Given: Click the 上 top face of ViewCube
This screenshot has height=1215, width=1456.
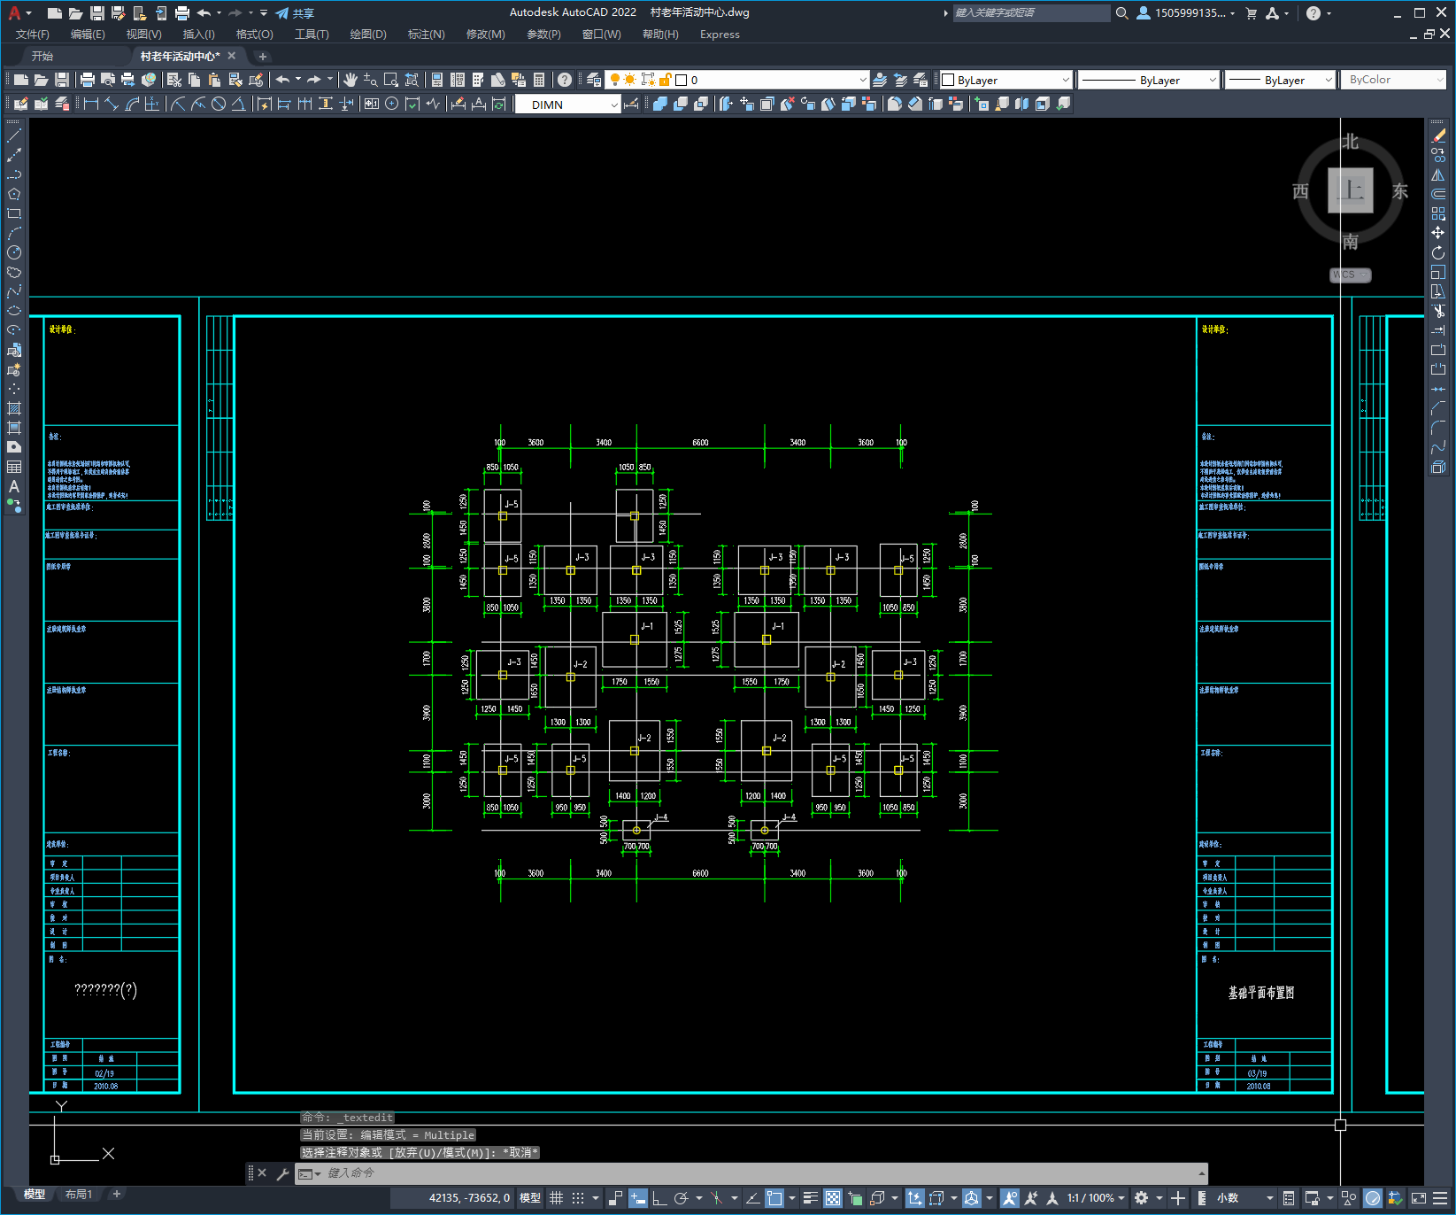Looking at the screenshot, I should (1351, 190).
